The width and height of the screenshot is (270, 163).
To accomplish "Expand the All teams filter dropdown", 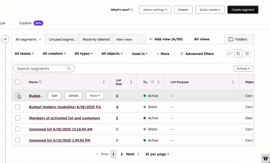I will click(24, 54).
